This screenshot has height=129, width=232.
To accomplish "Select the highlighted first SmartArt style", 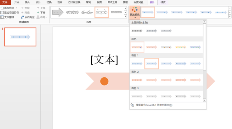I will (148, 12).
